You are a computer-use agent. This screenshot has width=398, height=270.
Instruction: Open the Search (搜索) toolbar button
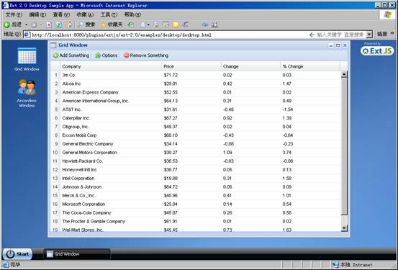pyautogui.click(x=86, y=24)
